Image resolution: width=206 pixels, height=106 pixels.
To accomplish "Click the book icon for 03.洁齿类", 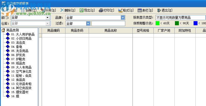I will click(x=8, y=43).
